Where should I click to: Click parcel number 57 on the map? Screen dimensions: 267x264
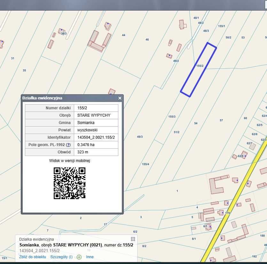tap(221, 120)
